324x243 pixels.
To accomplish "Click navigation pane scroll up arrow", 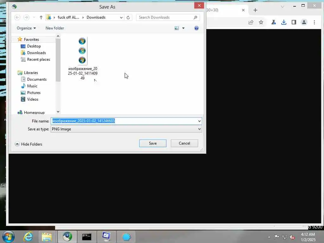I will point(58,36).
